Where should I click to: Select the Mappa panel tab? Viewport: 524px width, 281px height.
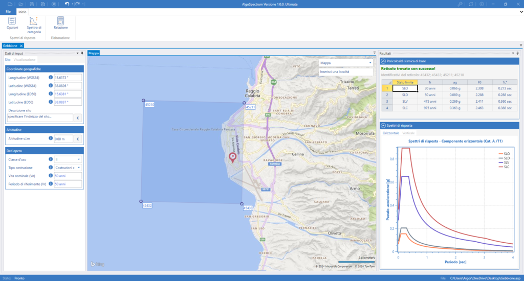(94, 53)
